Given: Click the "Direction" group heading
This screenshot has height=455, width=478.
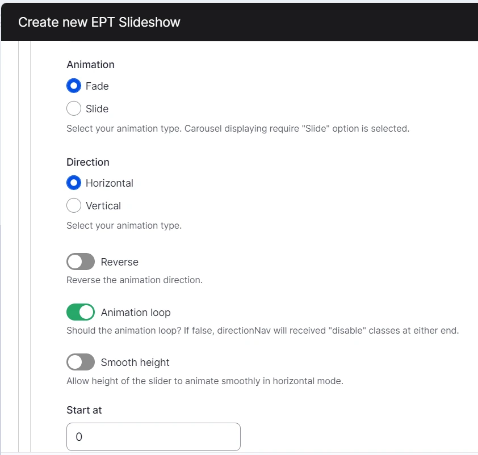Looking at the screenshot, I should click(x=87, y=162).
